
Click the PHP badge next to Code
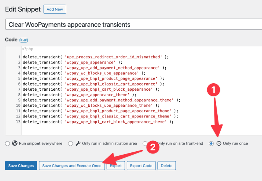[24, 40]
